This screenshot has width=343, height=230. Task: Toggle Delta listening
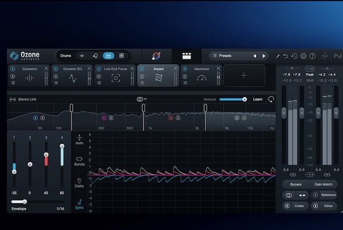point(79,183)
